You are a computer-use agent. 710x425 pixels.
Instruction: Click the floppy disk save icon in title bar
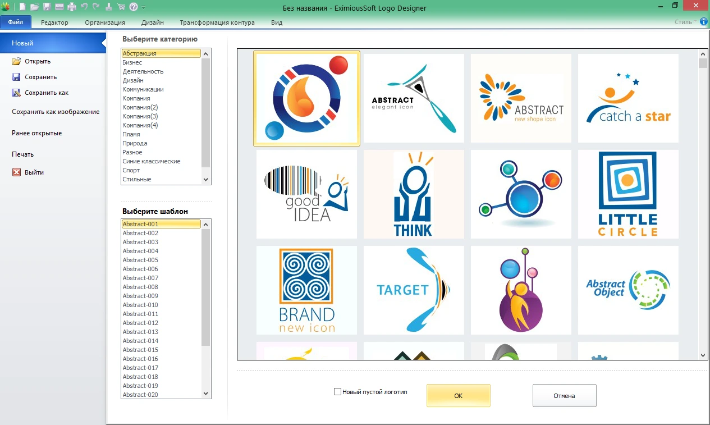pyautogui.click(x=47, y=7)
